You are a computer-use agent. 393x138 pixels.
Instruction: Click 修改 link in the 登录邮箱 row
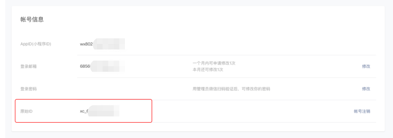pos(366,67)
